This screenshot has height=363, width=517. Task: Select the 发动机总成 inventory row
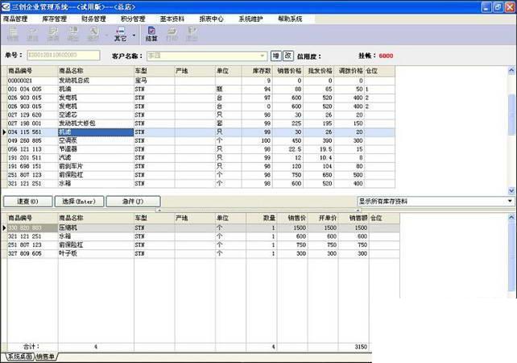pyautogui.click(x=201, y=81)
